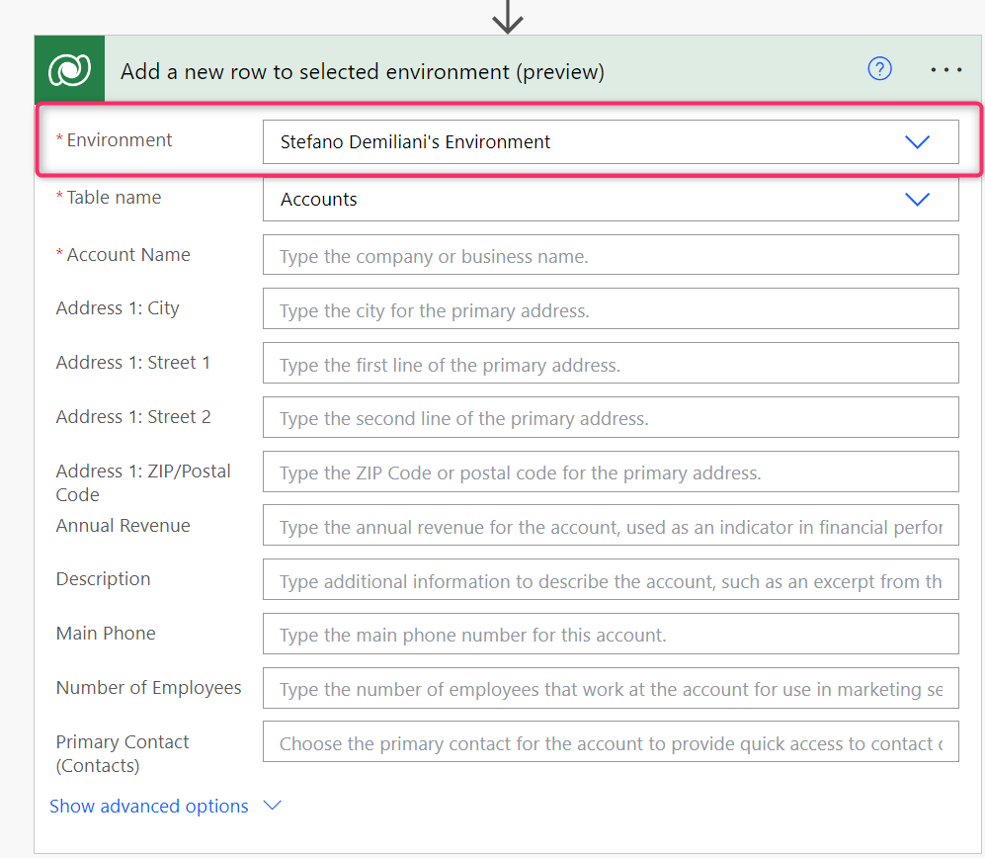Click the Annual Revenue text box
The height and width of the screenshot is (858, 985).
coord(610,527)
